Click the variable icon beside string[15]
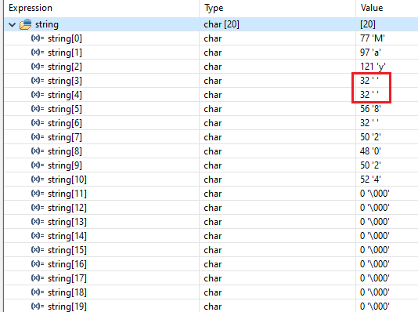This screenshot has width=418, height=312. pyautogui.click(x=38, y=250)
